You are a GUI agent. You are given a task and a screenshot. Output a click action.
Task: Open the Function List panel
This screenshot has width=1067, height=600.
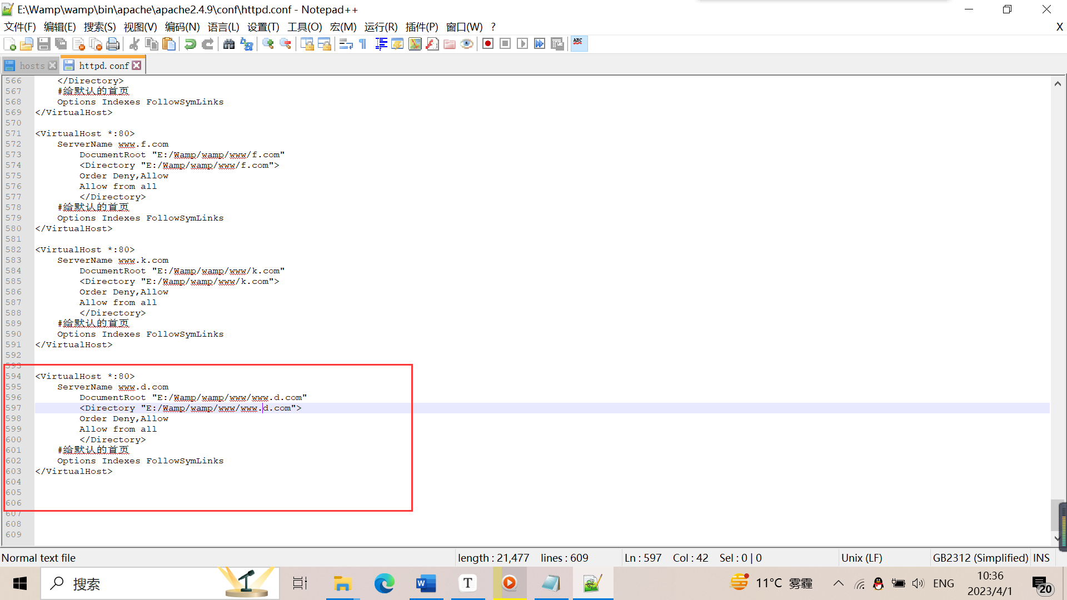[x=432, y=44]
